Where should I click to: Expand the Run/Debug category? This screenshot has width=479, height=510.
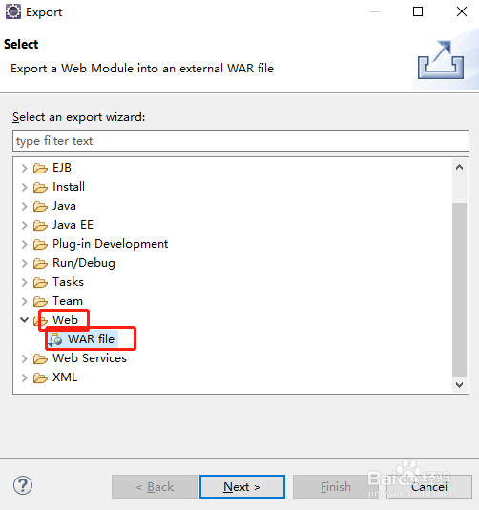(25, 263)
